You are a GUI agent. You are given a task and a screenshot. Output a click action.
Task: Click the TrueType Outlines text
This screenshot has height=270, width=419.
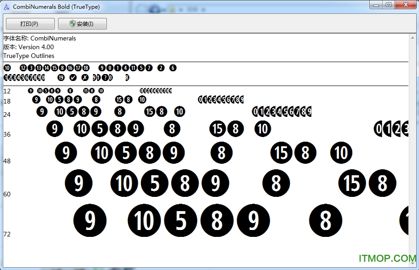click(29, 56)
